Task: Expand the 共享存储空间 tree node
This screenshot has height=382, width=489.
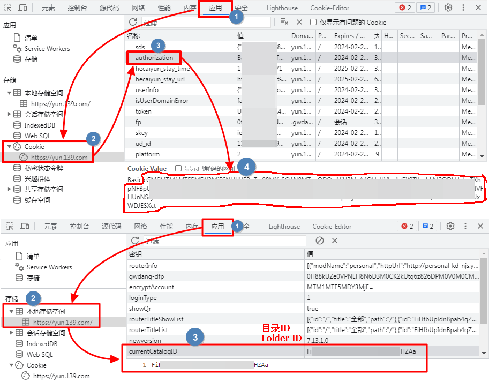Action: click(x=10, y=189)
